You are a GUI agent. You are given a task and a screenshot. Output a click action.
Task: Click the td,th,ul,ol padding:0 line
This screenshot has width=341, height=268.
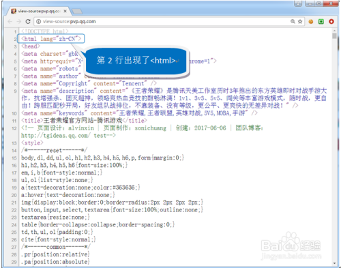[57, 232]
